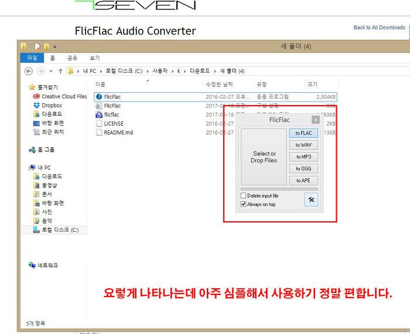410x334 pixels.
Task: Open the 보기 ribbon tab
Action: (95, 58)
